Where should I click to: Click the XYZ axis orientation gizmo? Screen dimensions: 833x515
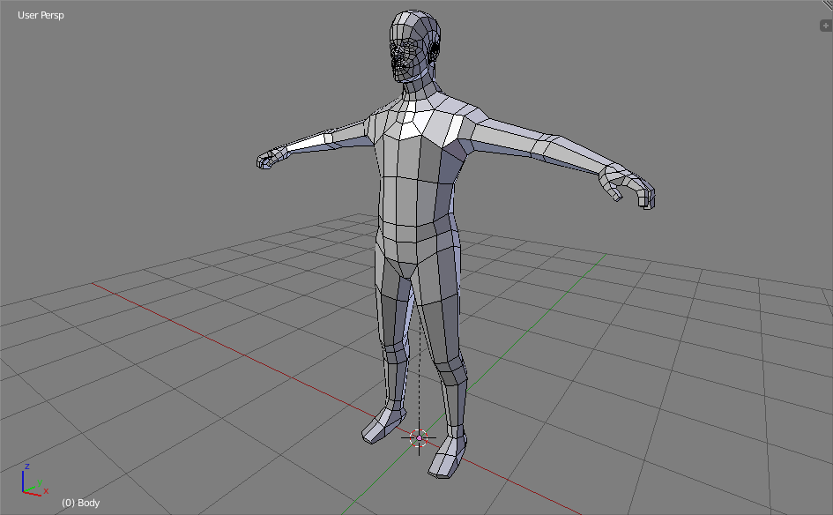[x=34, y=480]
